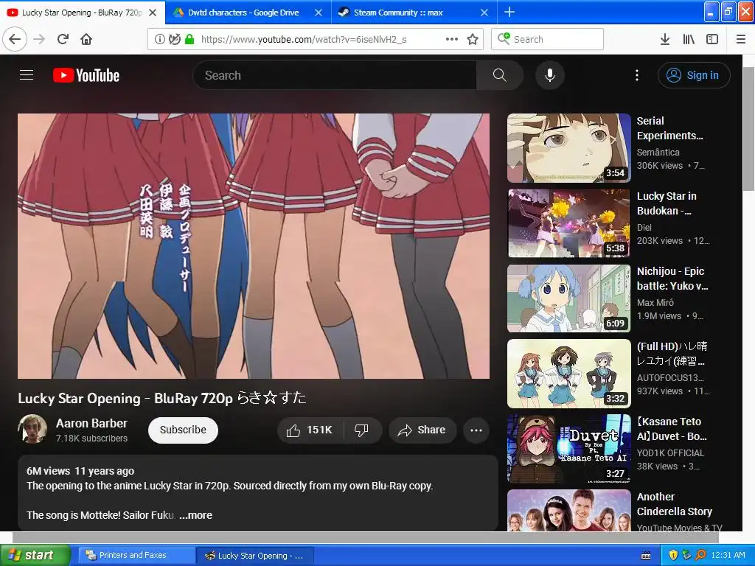Image resolution: width=755 pixels, height=566 pixels.
Task: Open Serial Experiments video thumbnail
Action: click(569, 147)
